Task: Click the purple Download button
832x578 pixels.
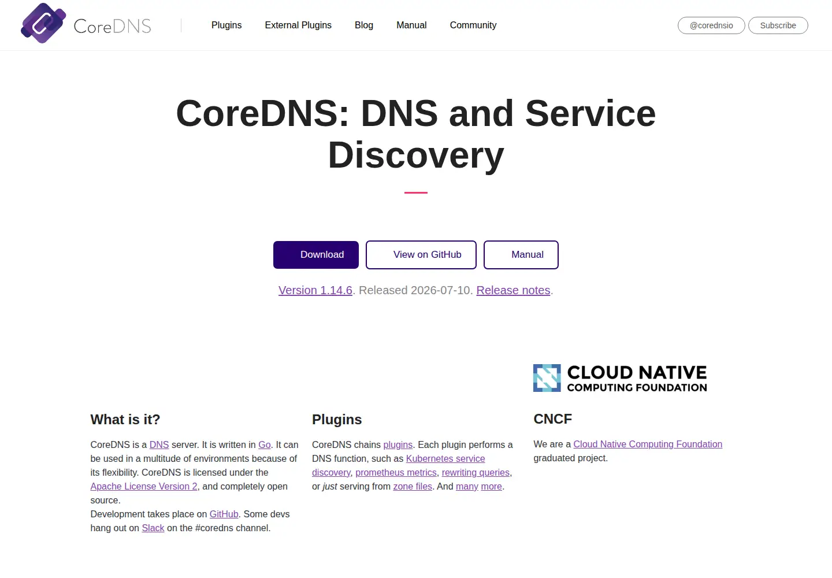Action: click(316, 255)
